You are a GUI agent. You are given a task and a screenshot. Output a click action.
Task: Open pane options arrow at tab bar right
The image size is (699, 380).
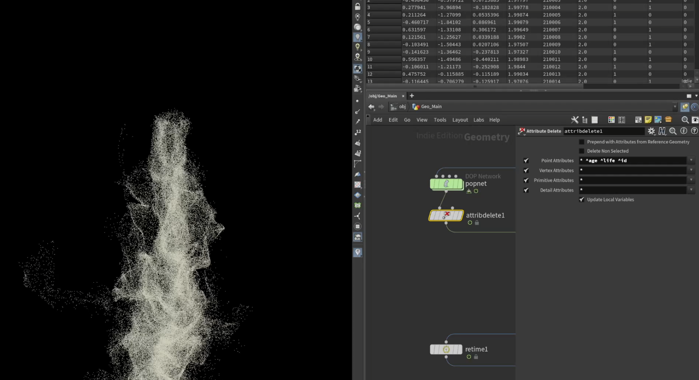coord(696,96)
